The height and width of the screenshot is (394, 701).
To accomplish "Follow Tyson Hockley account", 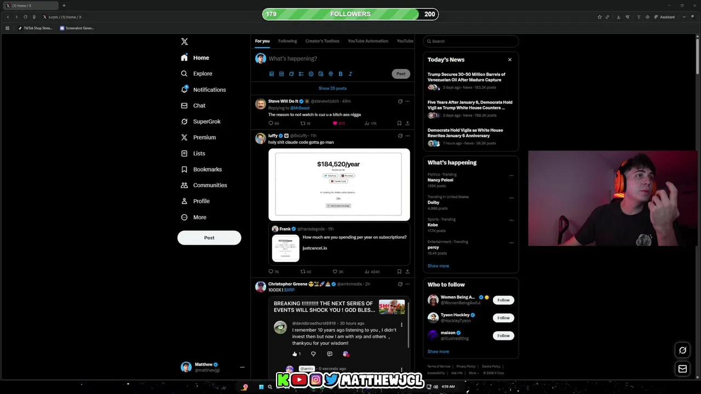I will pyautogui.click(x=503, y=318).
